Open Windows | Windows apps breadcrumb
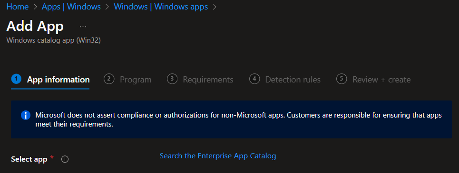 point(161,7)
